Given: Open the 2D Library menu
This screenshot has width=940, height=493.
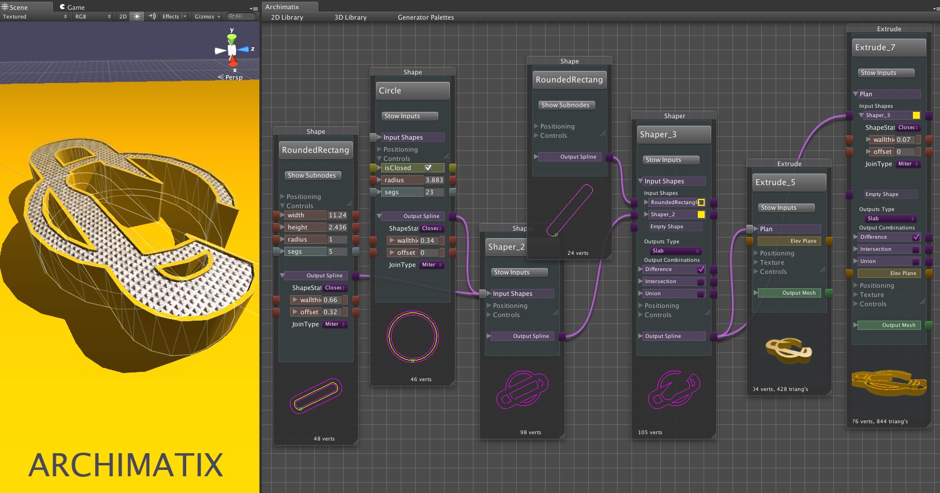Looking at the screenshot, I should [287, 17].
